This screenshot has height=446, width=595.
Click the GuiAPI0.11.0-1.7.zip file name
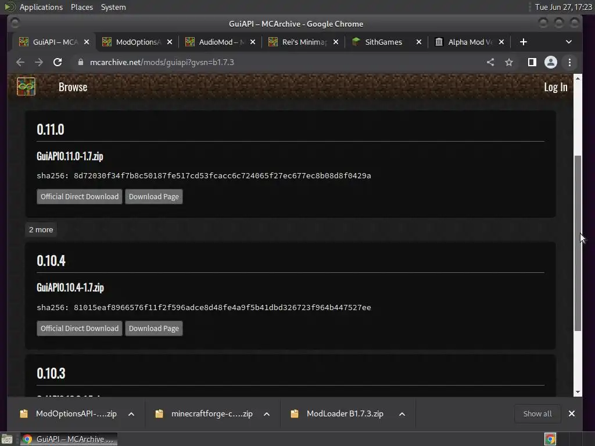coord(70,156)
